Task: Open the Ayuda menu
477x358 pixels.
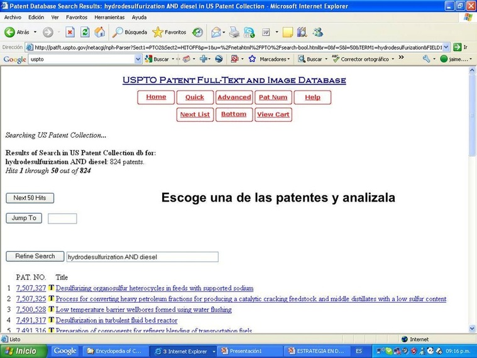Action: coord(139,18)
